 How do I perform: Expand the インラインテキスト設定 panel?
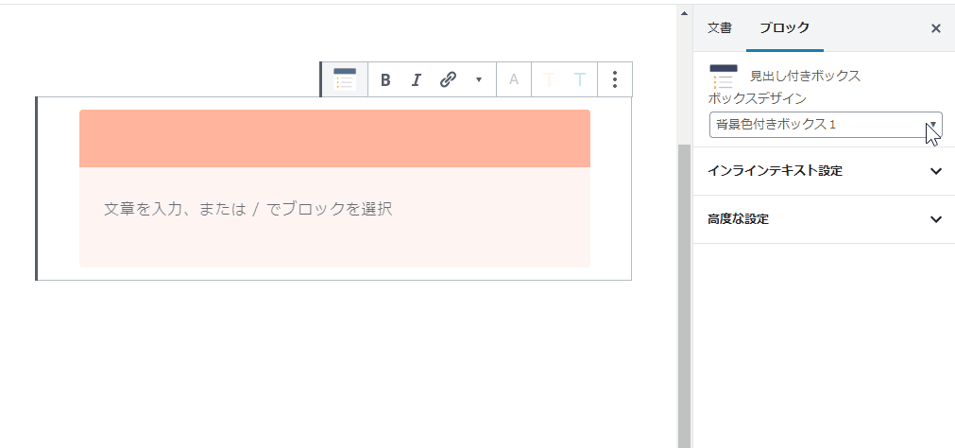(824, 171)
